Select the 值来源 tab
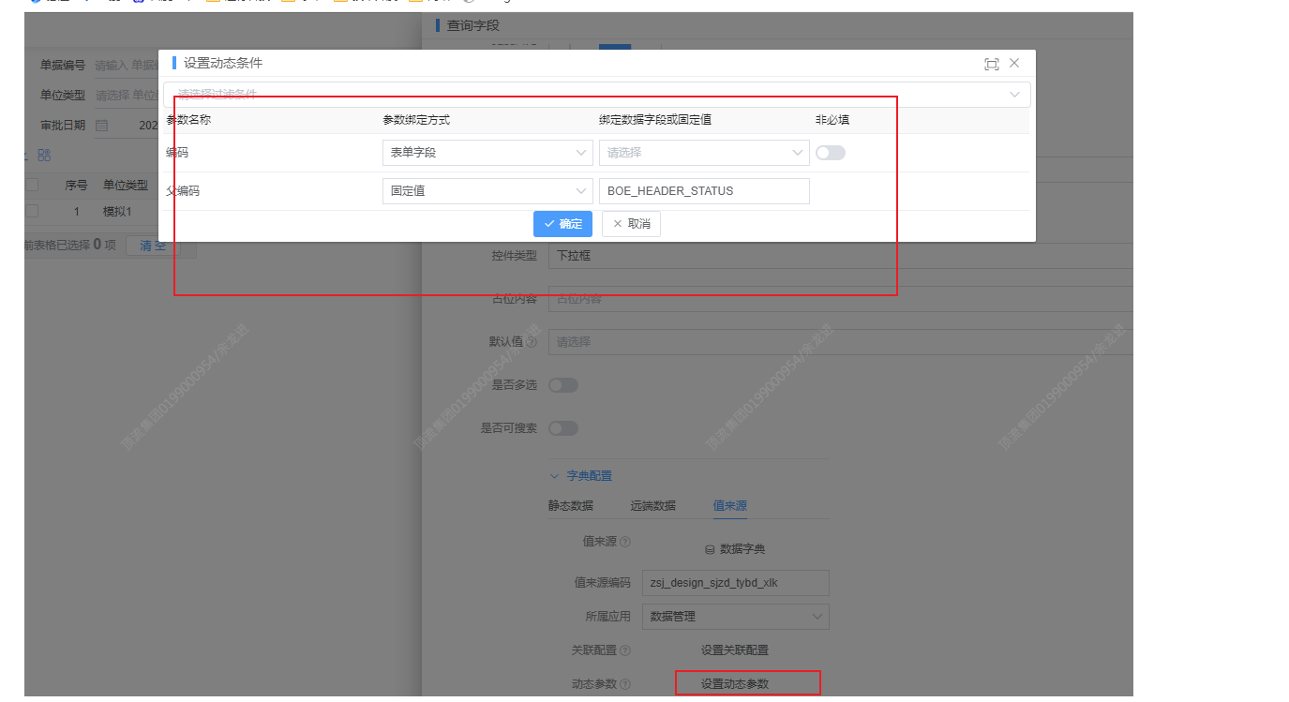Image resolution: width=1289 pixels, height=702 pixels. click(x=730, y=505)
